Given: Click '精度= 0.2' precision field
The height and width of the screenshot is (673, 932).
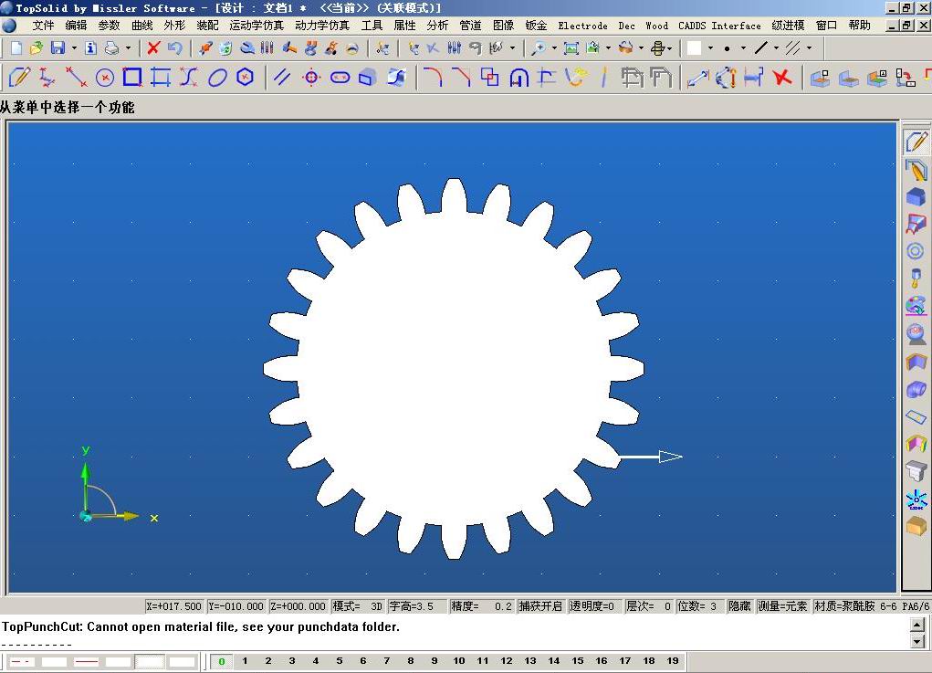Looking at the screenshot, I should tap(481, 605).
